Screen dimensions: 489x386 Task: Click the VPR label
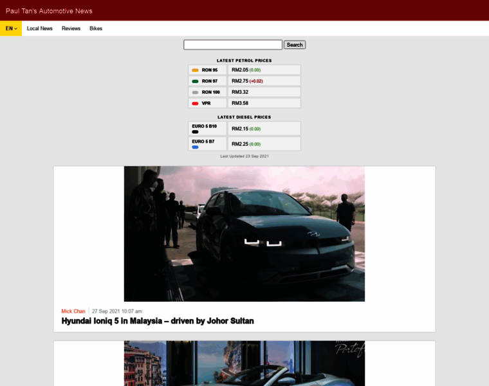click(x=206, y=103)
